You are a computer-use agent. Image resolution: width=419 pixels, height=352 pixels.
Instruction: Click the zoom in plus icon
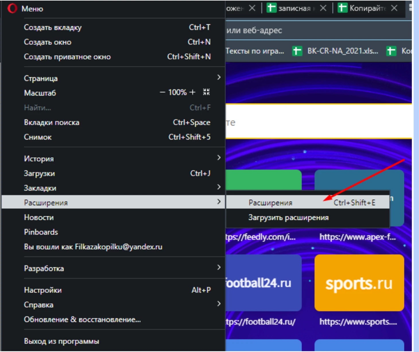tap(192, 92)
